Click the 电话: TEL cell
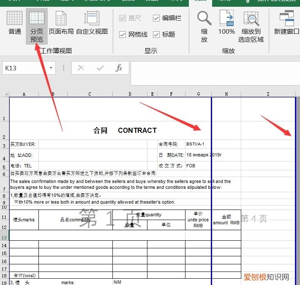 pos(24,166)
